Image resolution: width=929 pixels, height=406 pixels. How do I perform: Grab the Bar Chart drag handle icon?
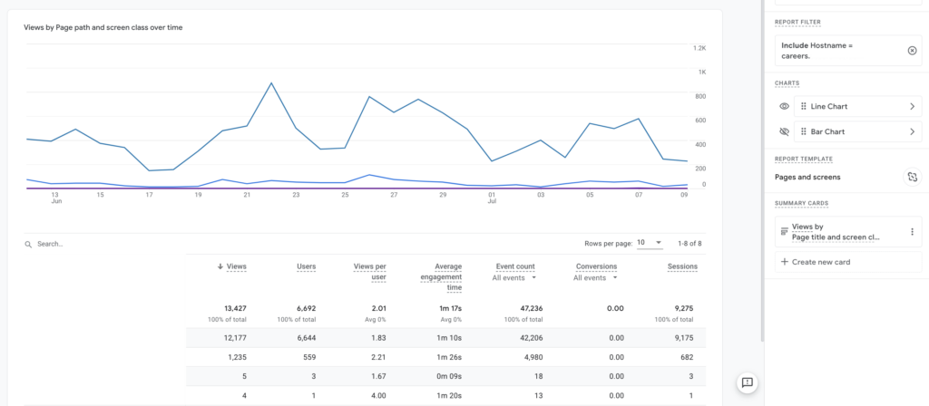pos(804,131)
